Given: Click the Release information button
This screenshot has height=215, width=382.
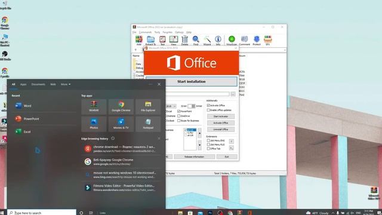Looking at the screenshot, I should (194, 156).
